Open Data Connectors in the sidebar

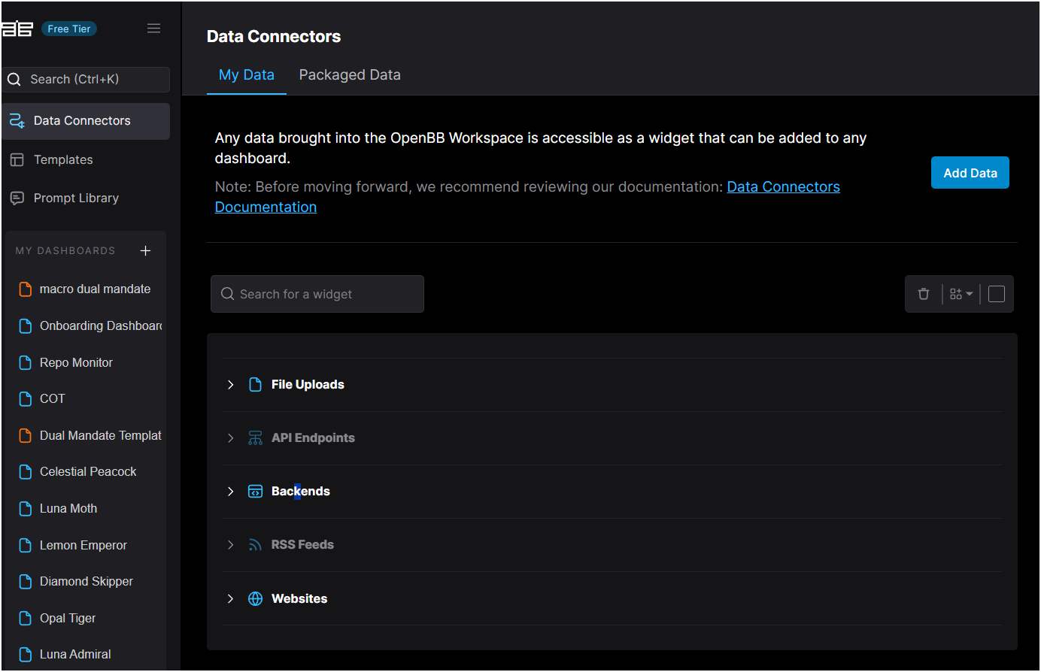pos(86,121)
